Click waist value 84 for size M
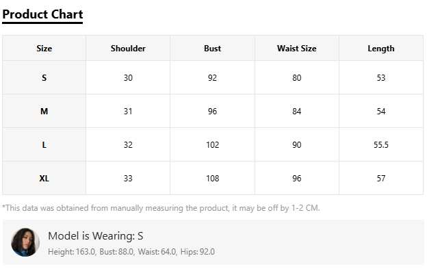 pos(297,112)
